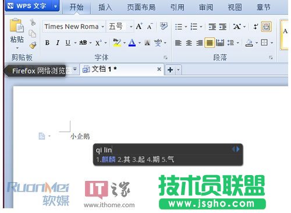Open the 页面布局 ribbon tab
Viewport: 291px width, 213px height.
(141, 8)
